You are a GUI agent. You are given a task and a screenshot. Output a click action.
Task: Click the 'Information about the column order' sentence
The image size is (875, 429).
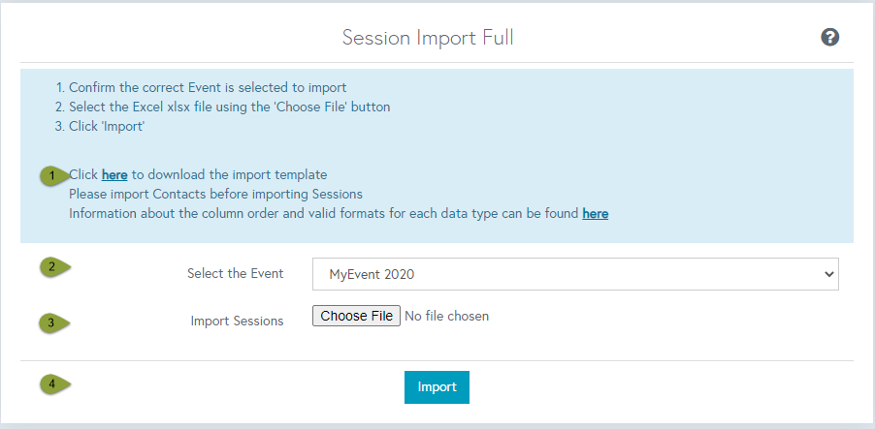pyautogui.click(x=339, y=213)
